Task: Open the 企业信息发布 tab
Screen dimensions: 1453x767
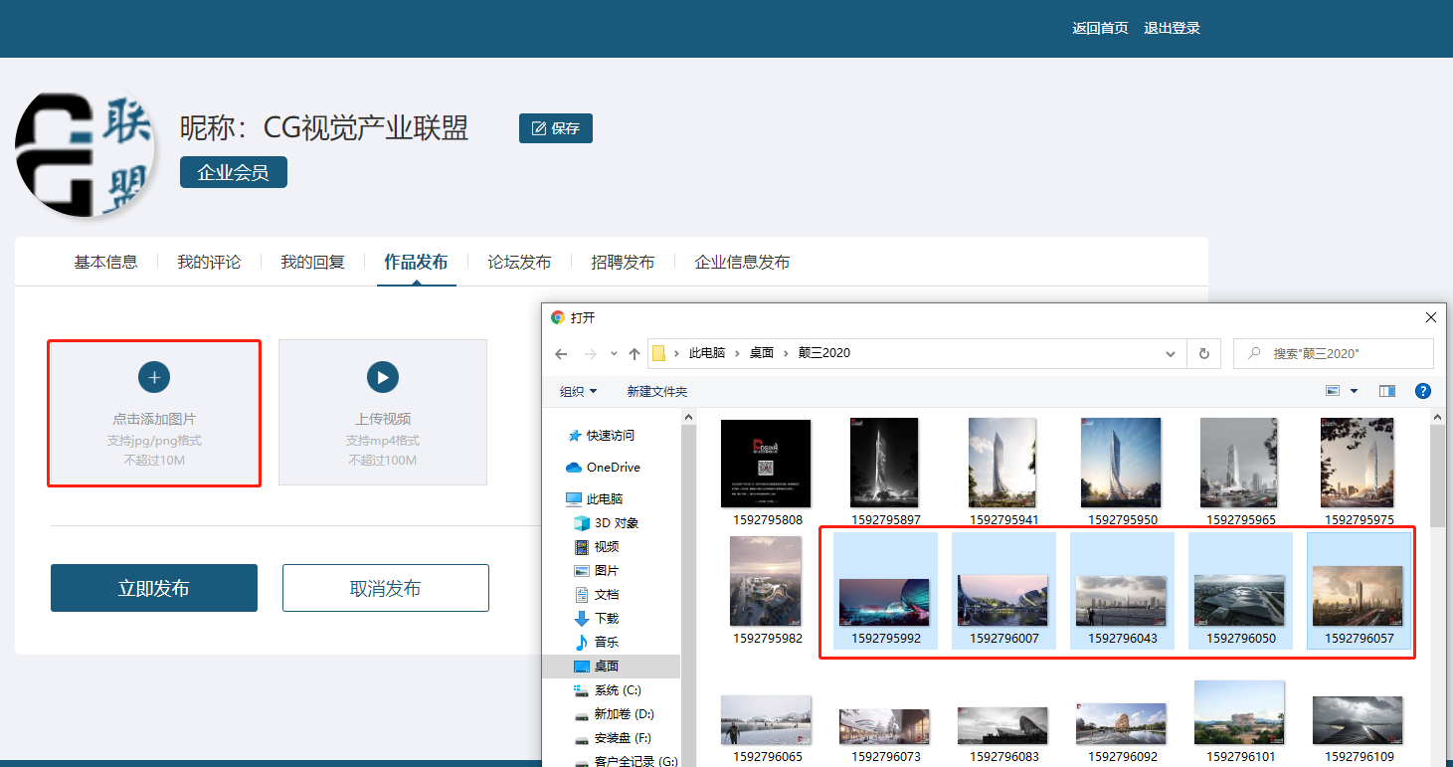Action: (x=742, y=263)
